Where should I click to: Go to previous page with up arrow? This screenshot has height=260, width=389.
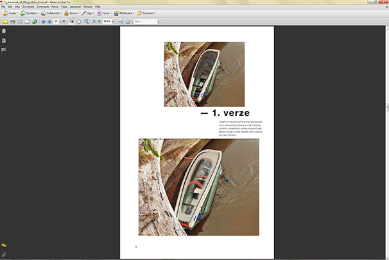pyautogui.click(x=43, y=21)
